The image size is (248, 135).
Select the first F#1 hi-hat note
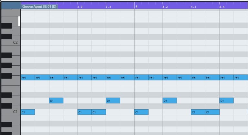pos(28,77)
